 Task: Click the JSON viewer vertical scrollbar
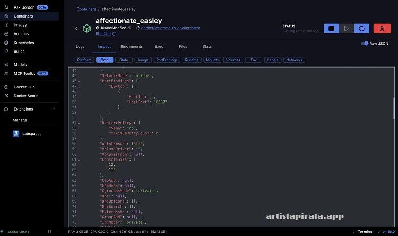point(394,108)
